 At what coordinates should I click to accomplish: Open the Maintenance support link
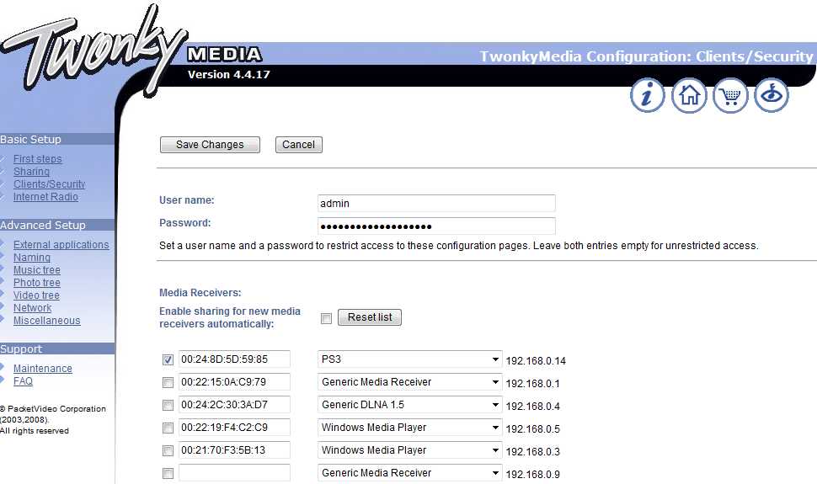click(43, 369)
